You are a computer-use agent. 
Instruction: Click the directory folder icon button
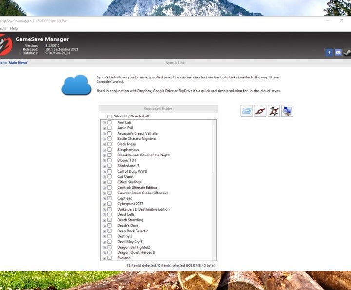pyautogui.click(x=247, y=111)
